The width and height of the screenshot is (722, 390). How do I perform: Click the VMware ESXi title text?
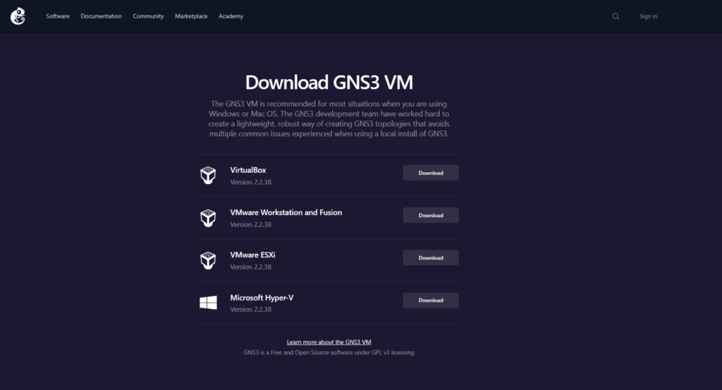[253, 255]
